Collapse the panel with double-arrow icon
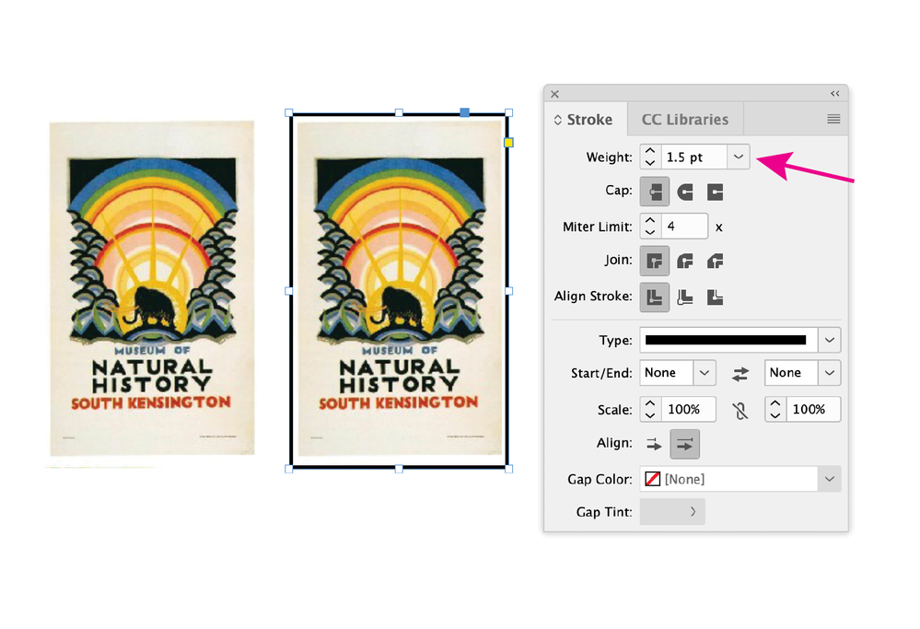 (835, 93)
